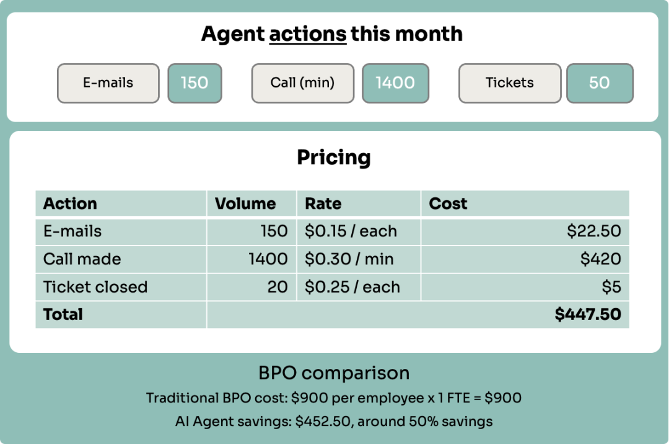Click the $22.50 e-mail cost cell
Image resolution: width=669 pixels, height=444 pixels.
tap(525, 231)
